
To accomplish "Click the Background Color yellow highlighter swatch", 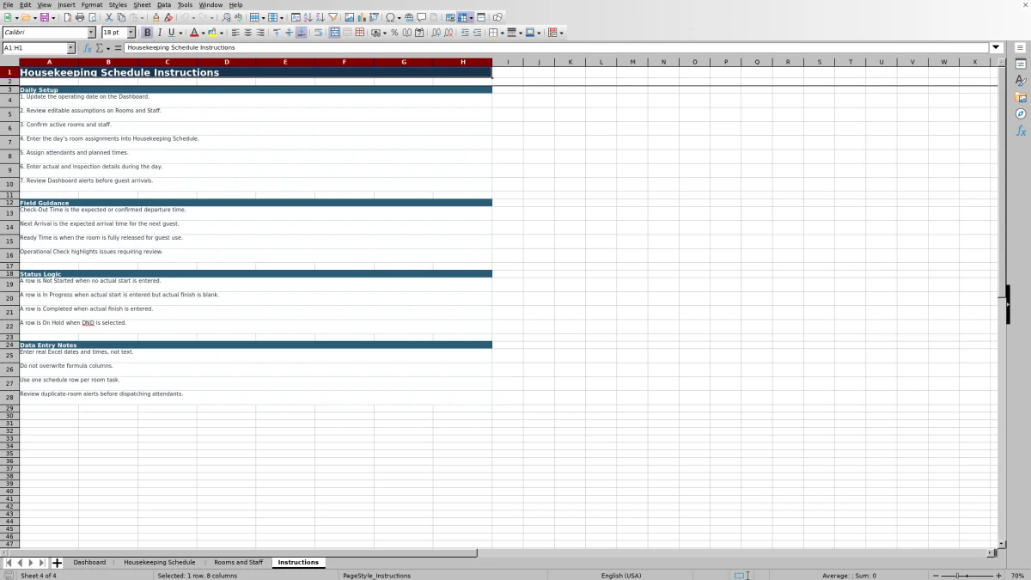I will (212, 33).
